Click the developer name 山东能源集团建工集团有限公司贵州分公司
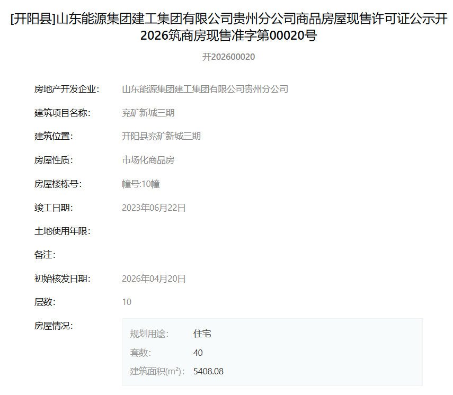 coord(205,89)
